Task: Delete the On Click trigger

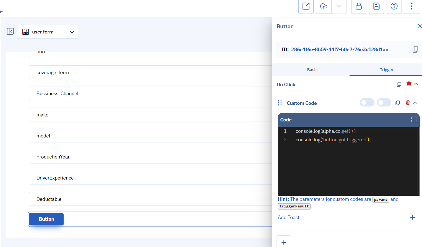Action: [409, 84]
